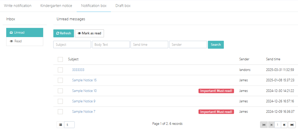Check the select-all checkbox in header
Viewport: 298px width, 129px height.
60,59
